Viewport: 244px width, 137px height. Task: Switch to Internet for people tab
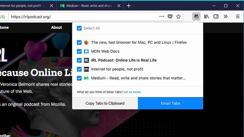point(28,6)
